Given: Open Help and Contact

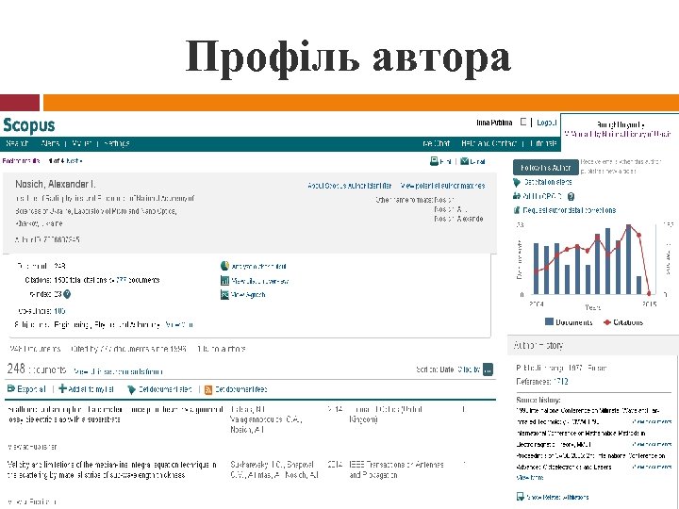Looking at the screenshot, I should [x=489, y=143].
